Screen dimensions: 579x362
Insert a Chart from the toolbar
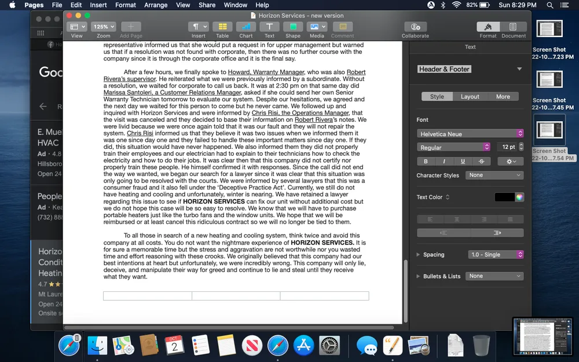246,27
